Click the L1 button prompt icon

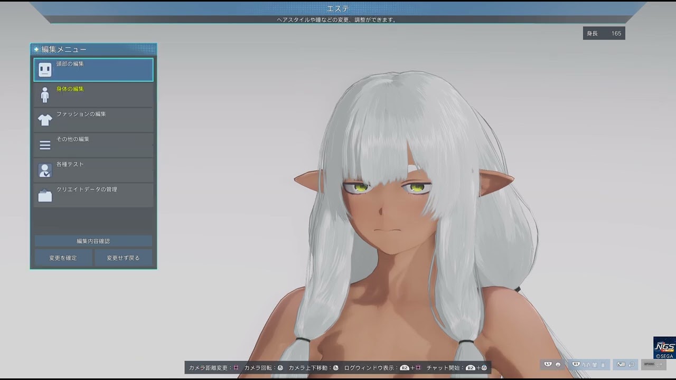pyautogui.click(x=548, y=364)
